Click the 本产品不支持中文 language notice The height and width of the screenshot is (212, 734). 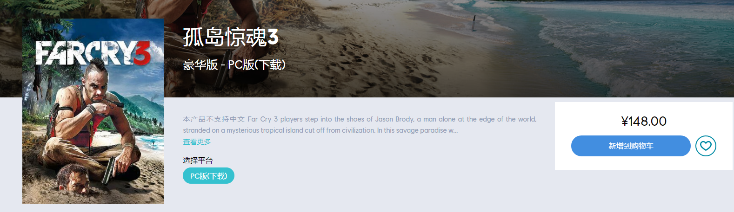(x=214, y=119)
